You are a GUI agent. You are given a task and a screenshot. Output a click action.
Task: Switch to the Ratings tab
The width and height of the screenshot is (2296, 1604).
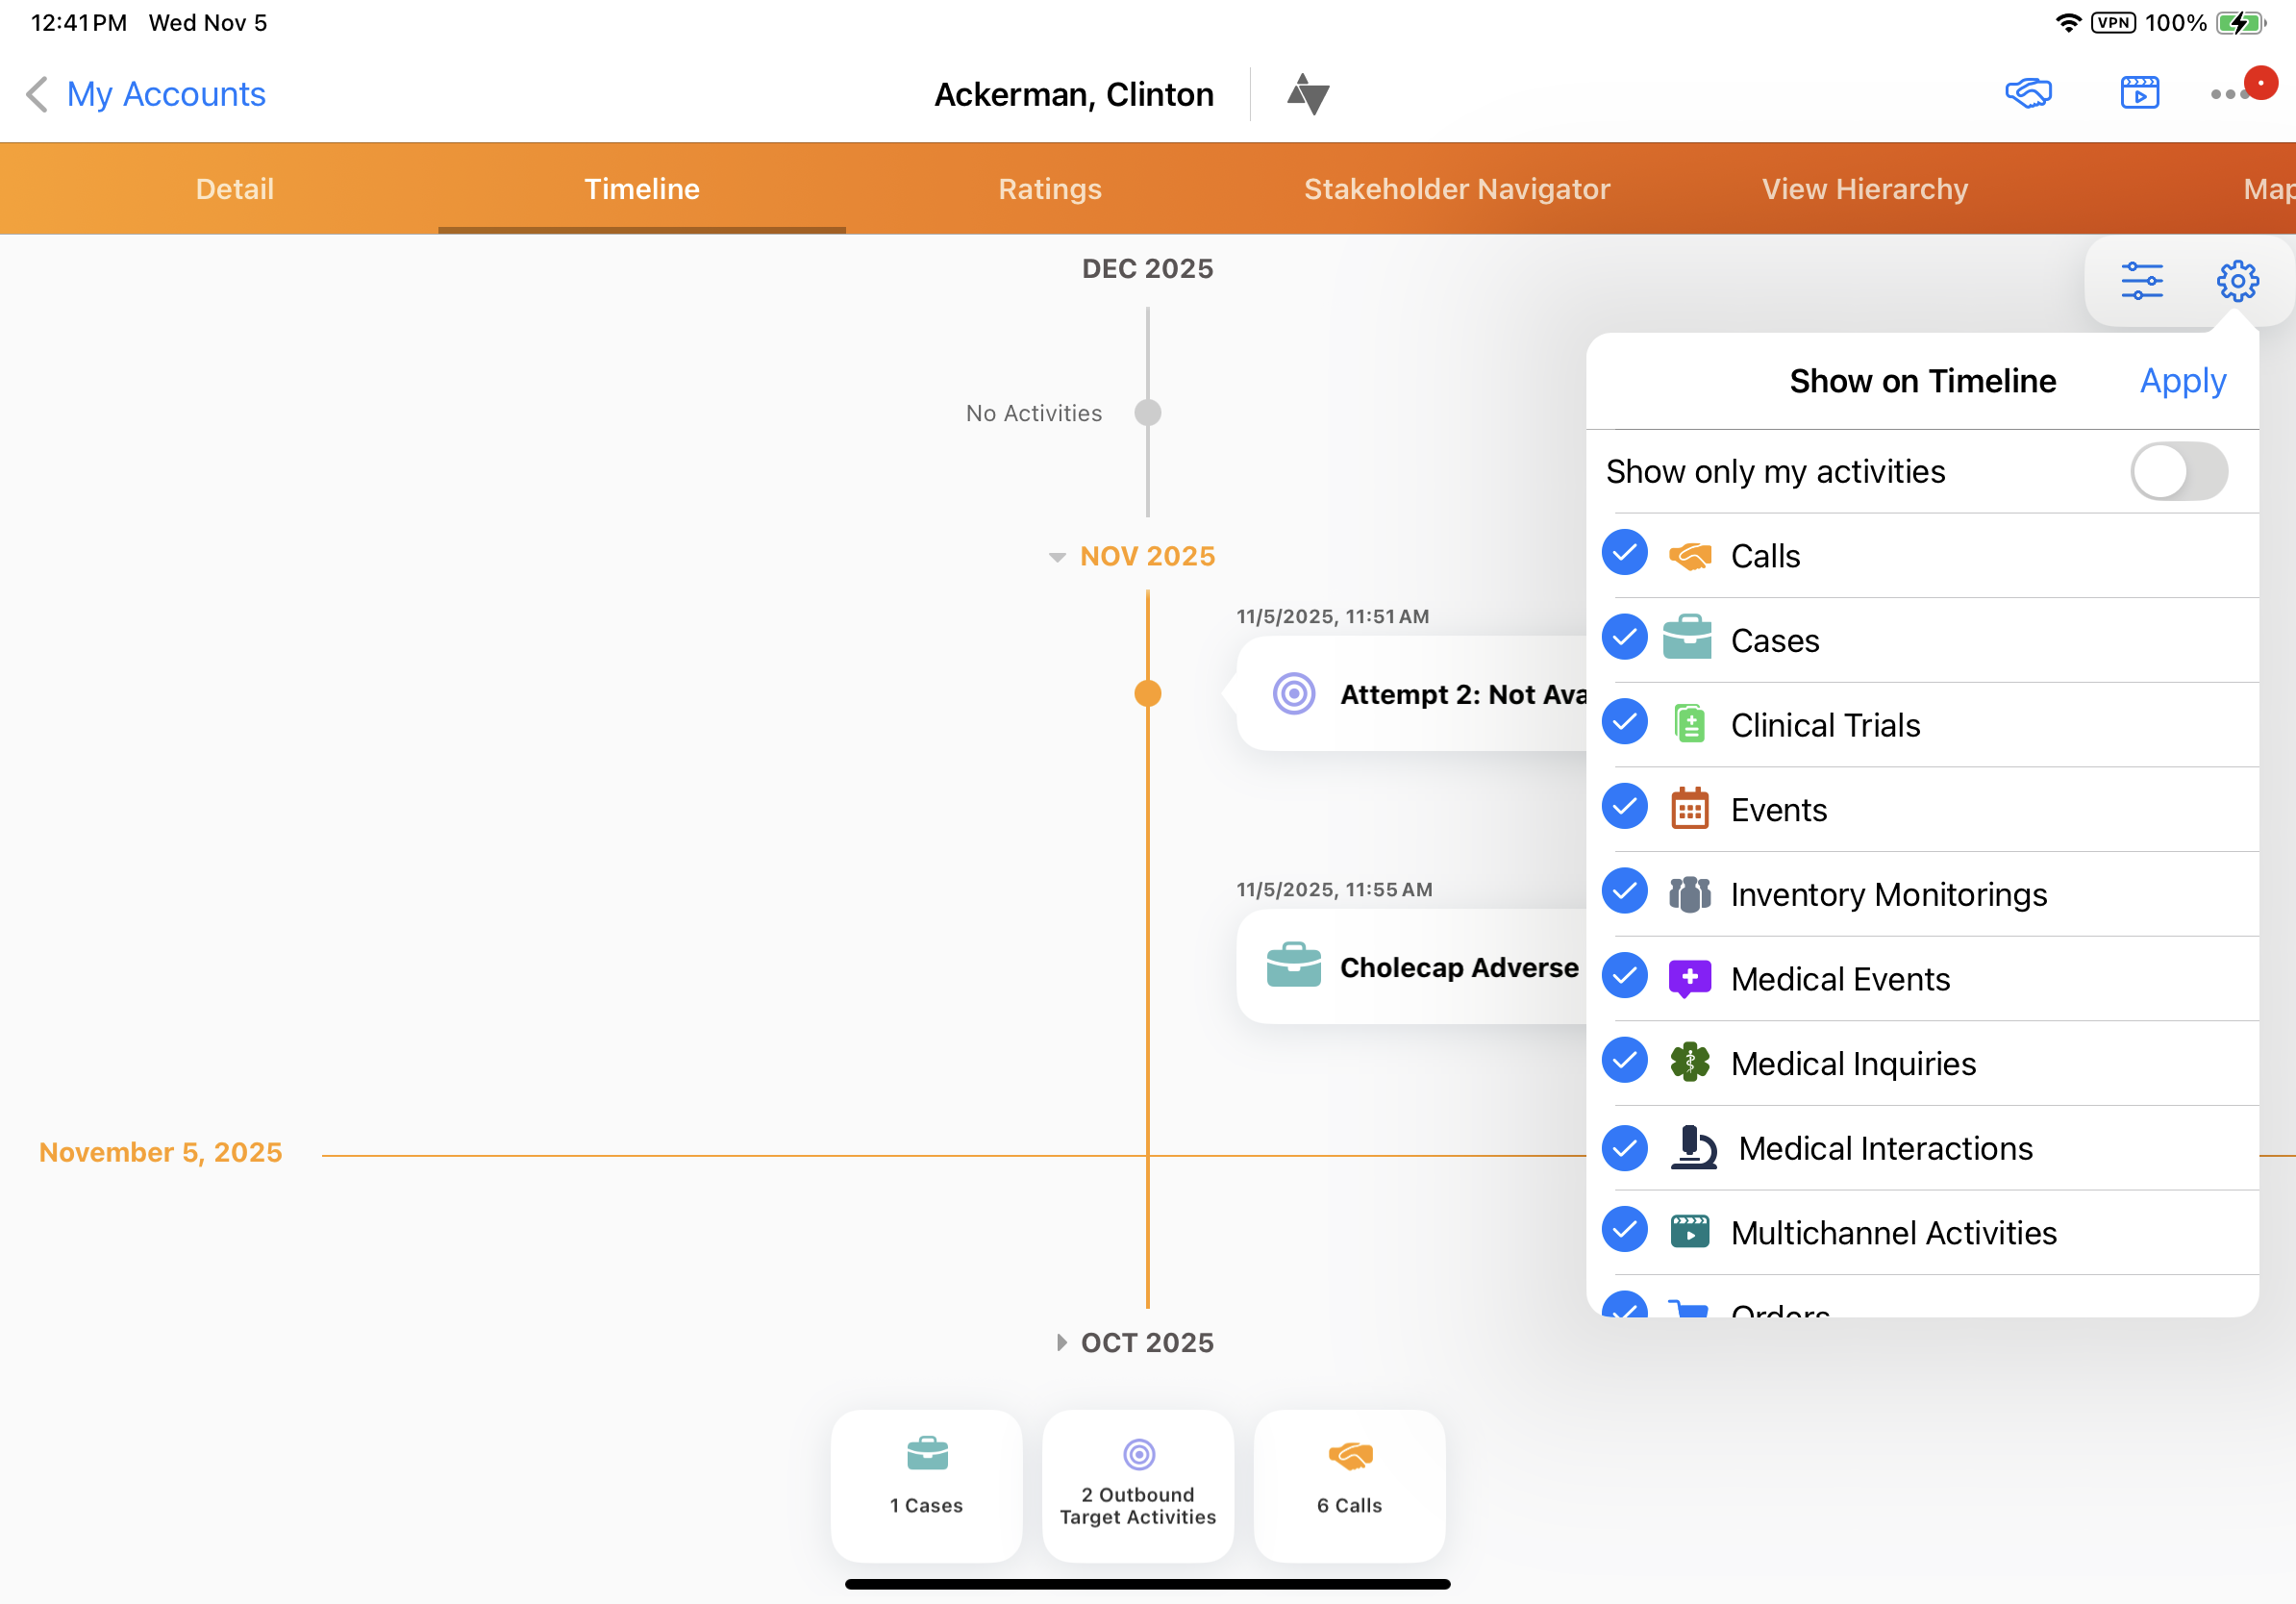[1049, 189]
